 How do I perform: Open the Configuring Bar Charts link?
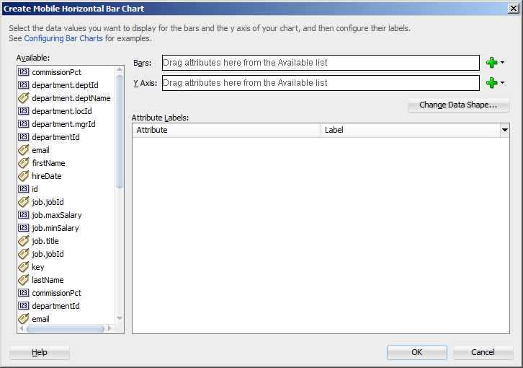[x=63, y=38]
